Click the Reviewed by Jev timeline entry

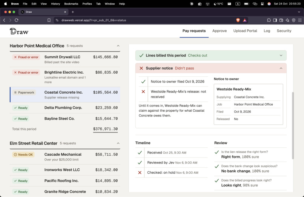point(171,162)
